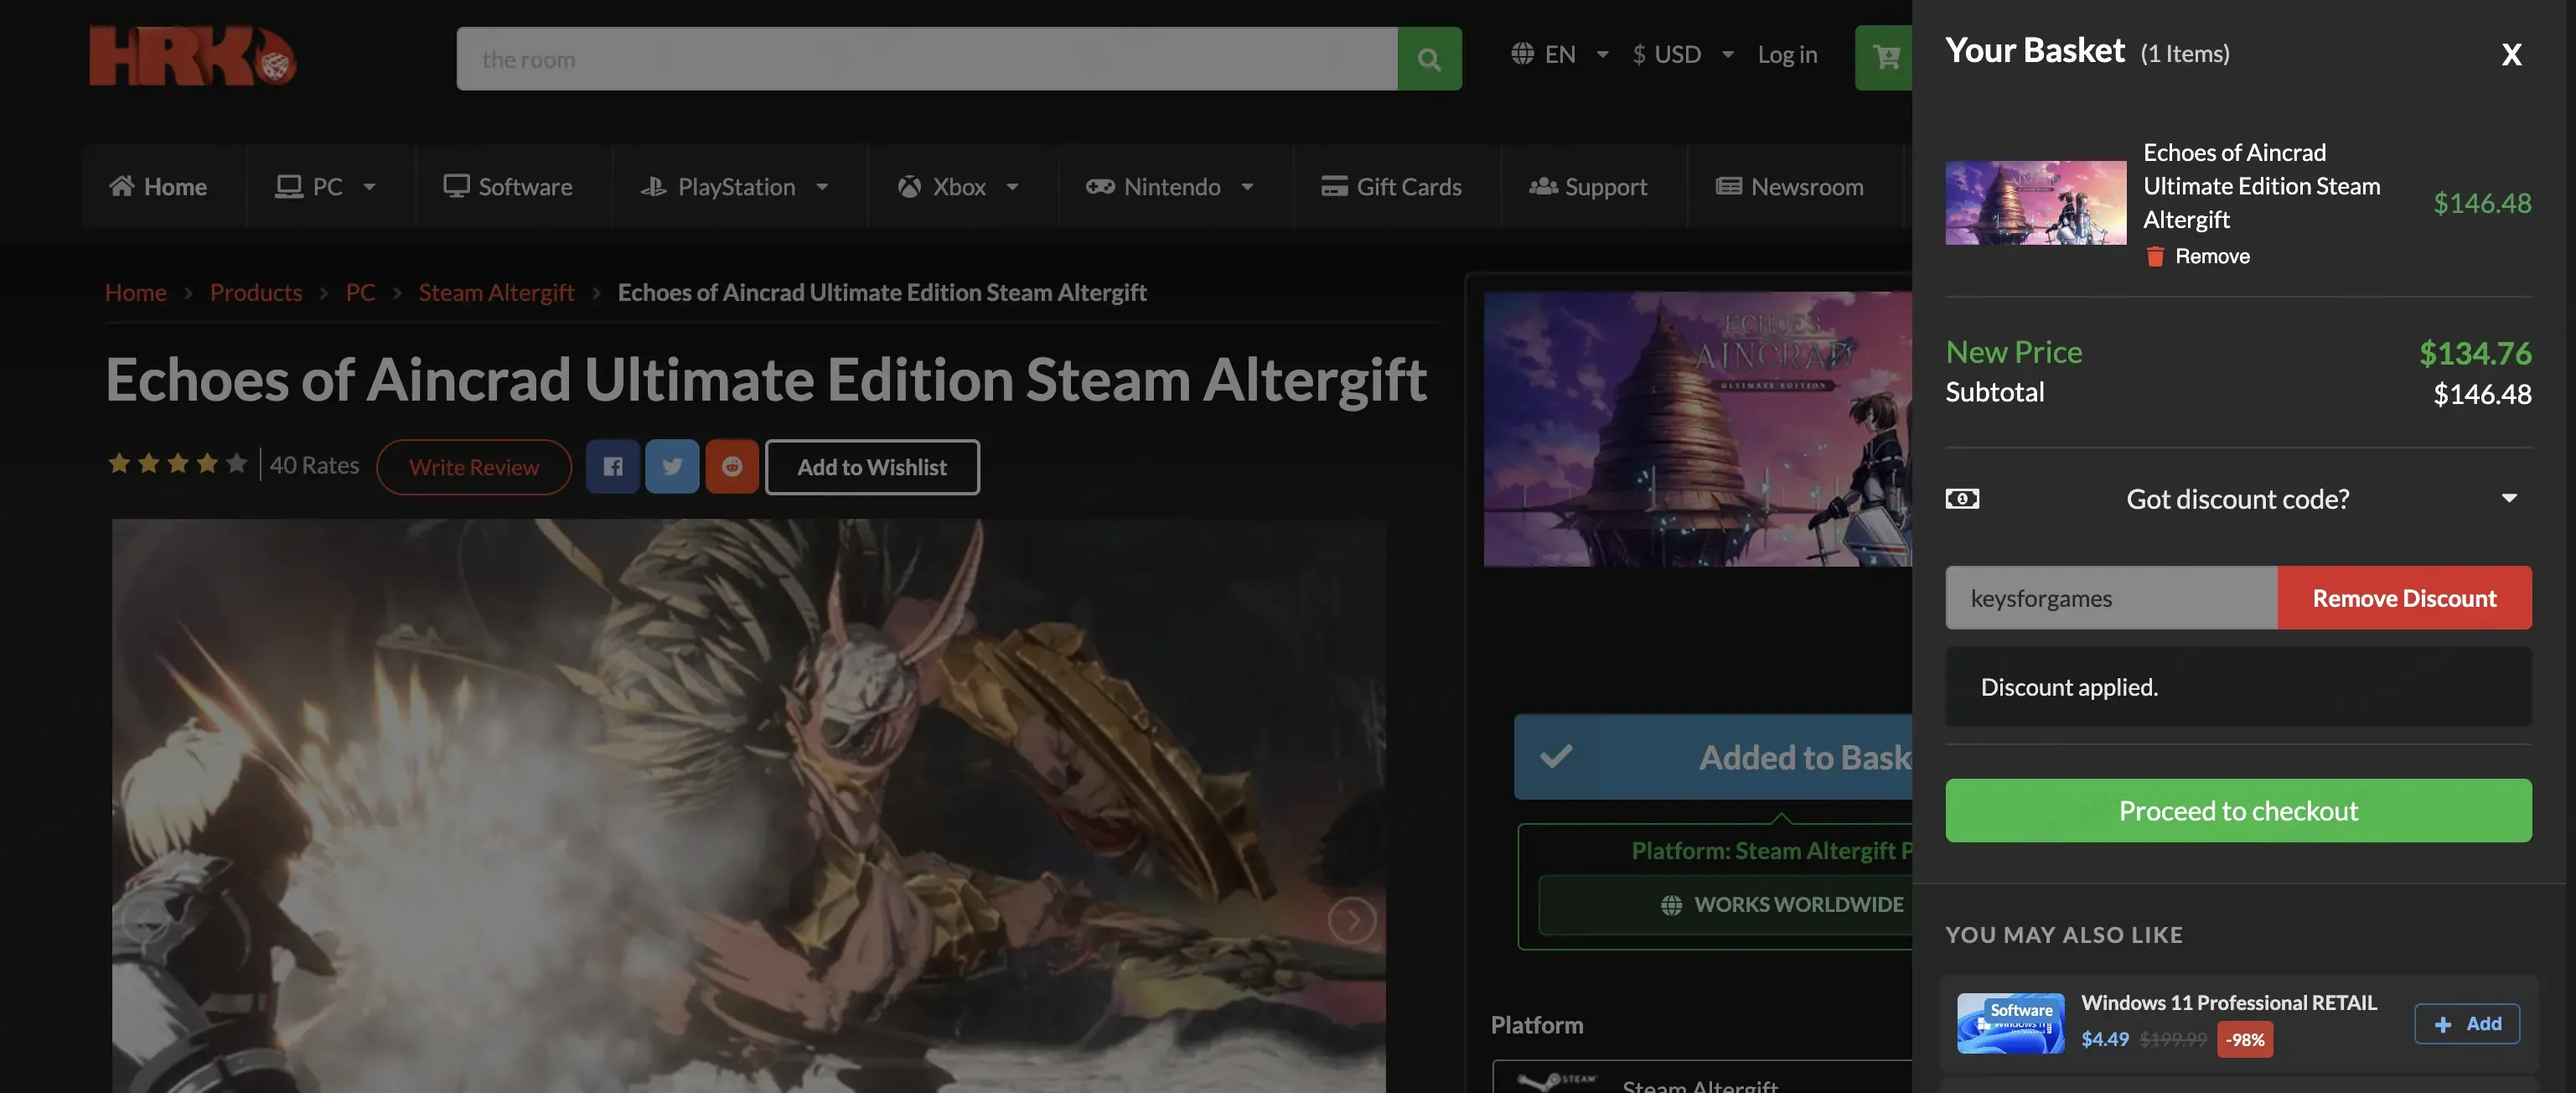The image size is (2576, 1093).
Task: Click Proceed to checkout button
Action: (x=2238, y=810)
